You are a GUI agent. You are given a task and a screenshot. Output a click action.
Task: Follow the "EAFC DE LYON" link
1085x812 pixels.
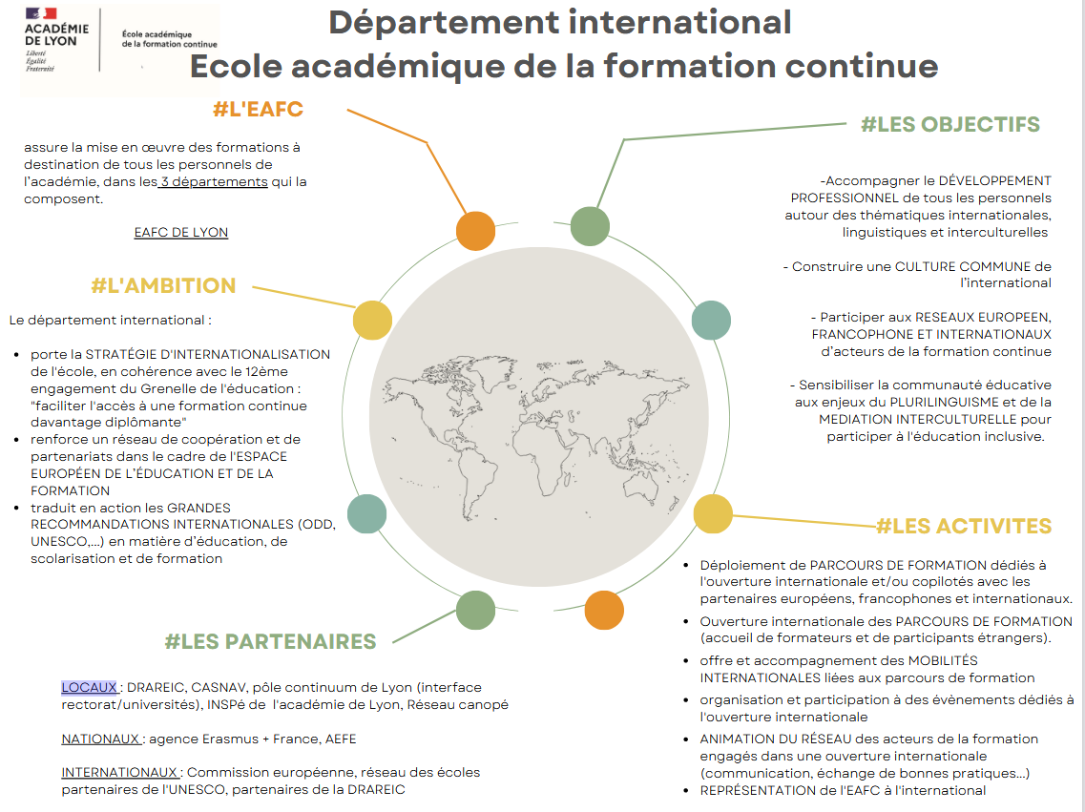(181, 233)
